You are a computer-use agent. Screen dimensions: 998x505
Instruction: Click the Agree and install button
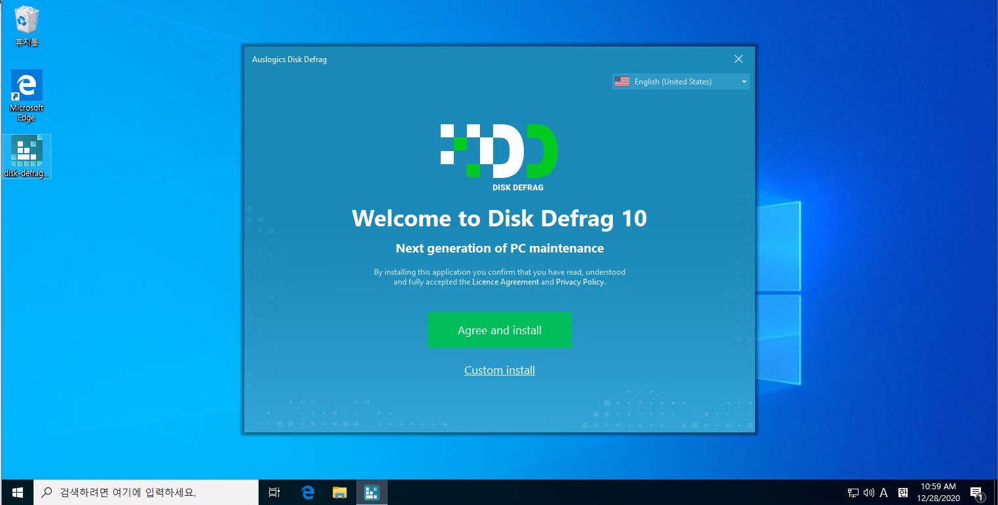tap(499, 330)
